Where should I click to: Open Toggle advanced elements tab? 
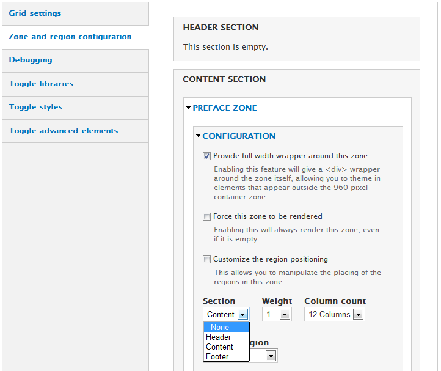64,131
